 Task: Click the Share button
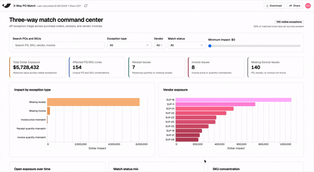click(295, 6)
